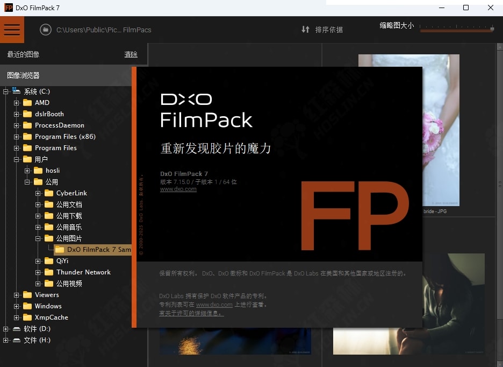Screen dimensions: 503x367
Task: Select the ProcessDaemon folder icon
Action: (27, 125)
